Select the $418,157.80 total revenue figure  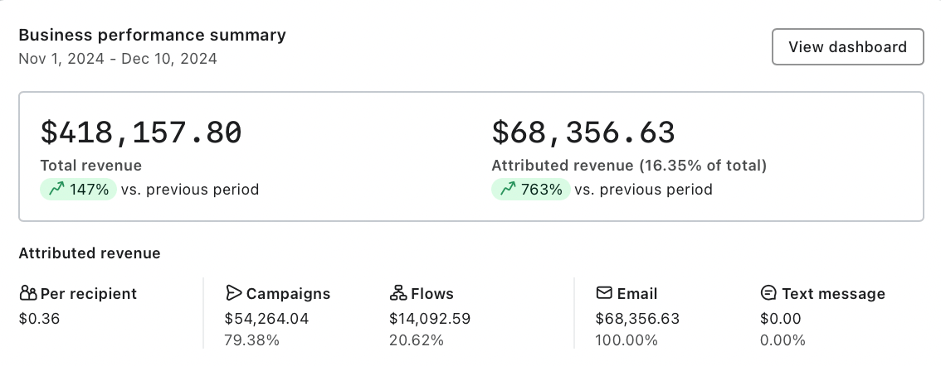click(x=141, y=133)
